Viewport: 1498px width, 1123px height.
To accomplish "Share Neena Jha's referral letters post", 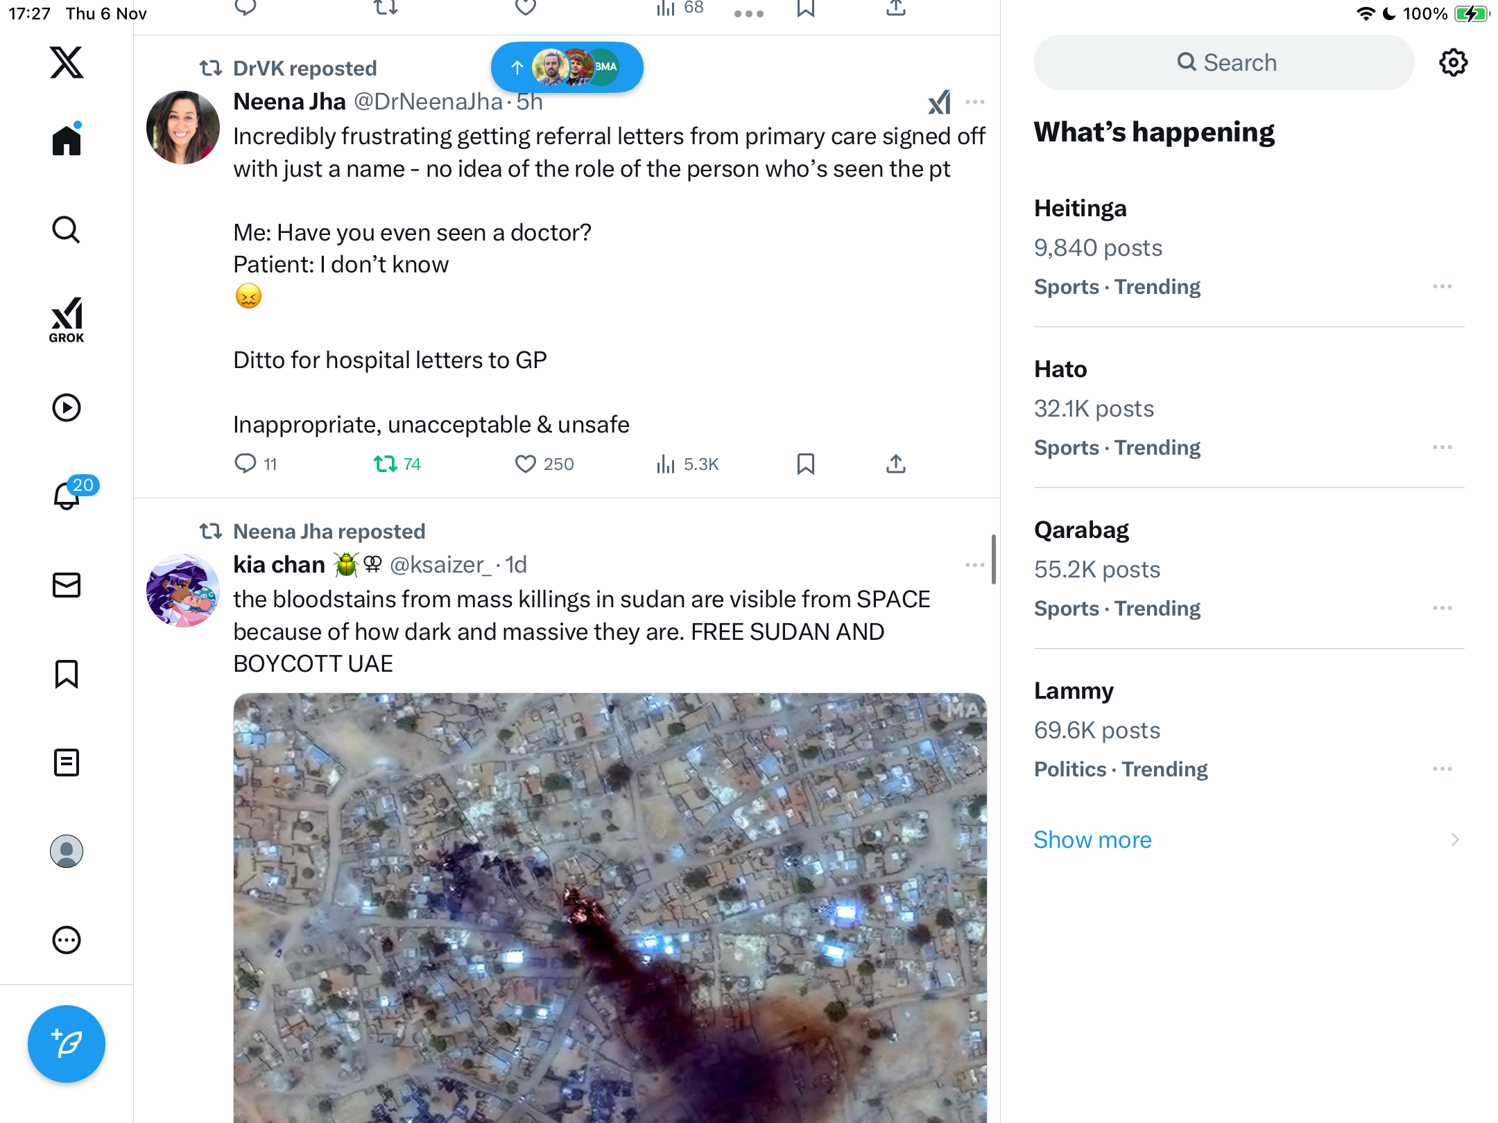I will [896, 464].
